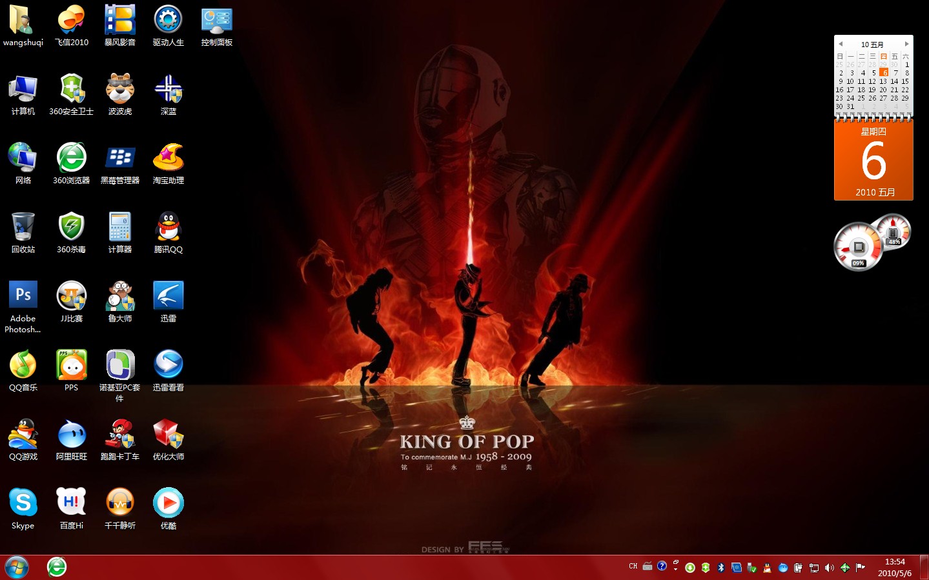Image resolution: width=929 pixels, height=580 pixels.
Task: Click the orange 星期四 date page
Action: pos(873,160)
